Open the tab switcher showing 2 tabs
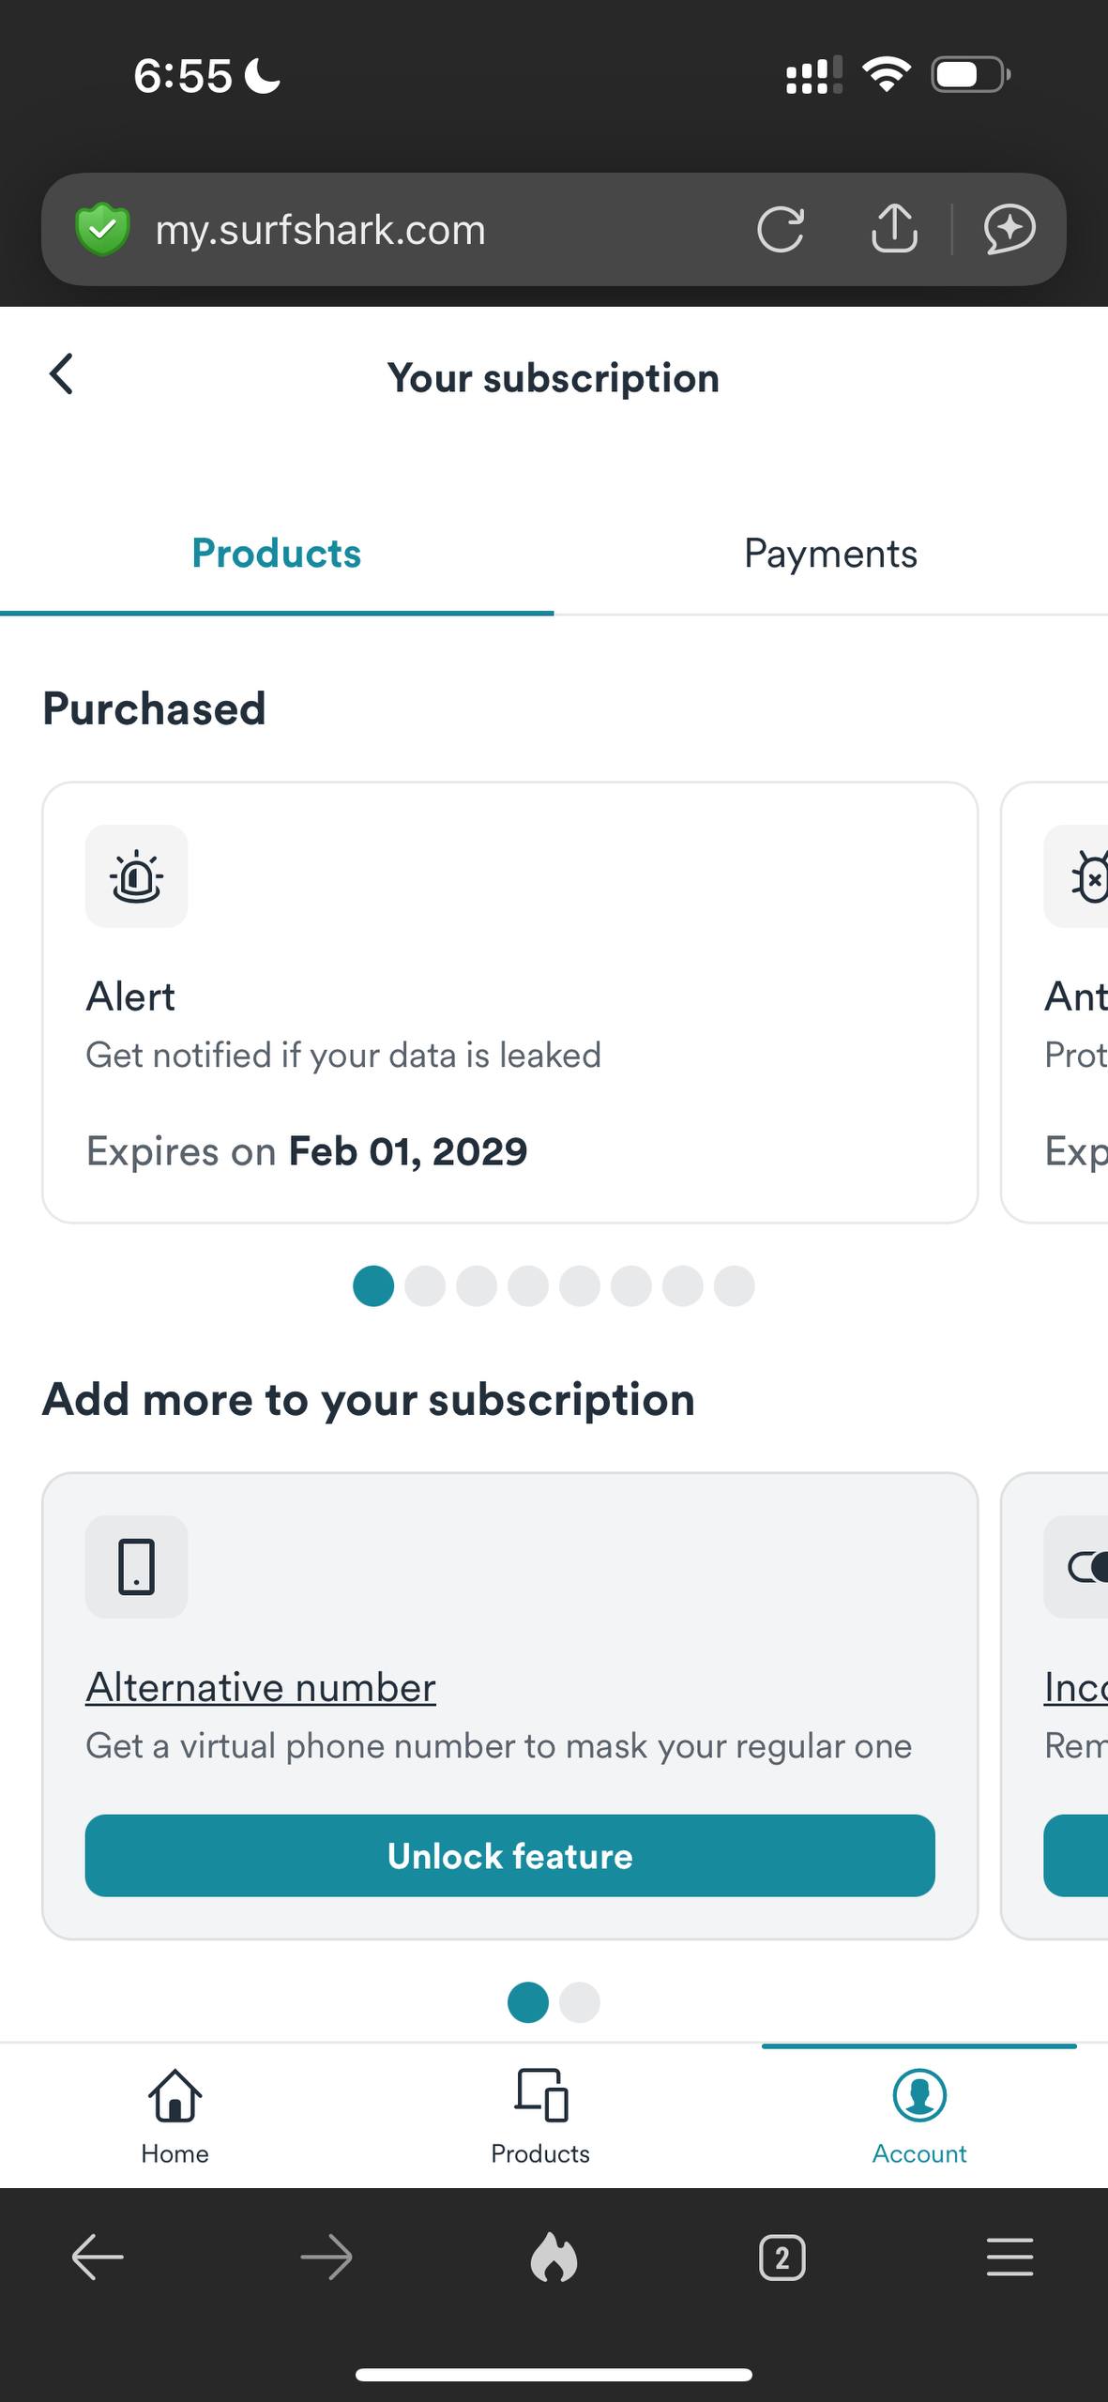1108x2402 pixels. point(782,2258)
